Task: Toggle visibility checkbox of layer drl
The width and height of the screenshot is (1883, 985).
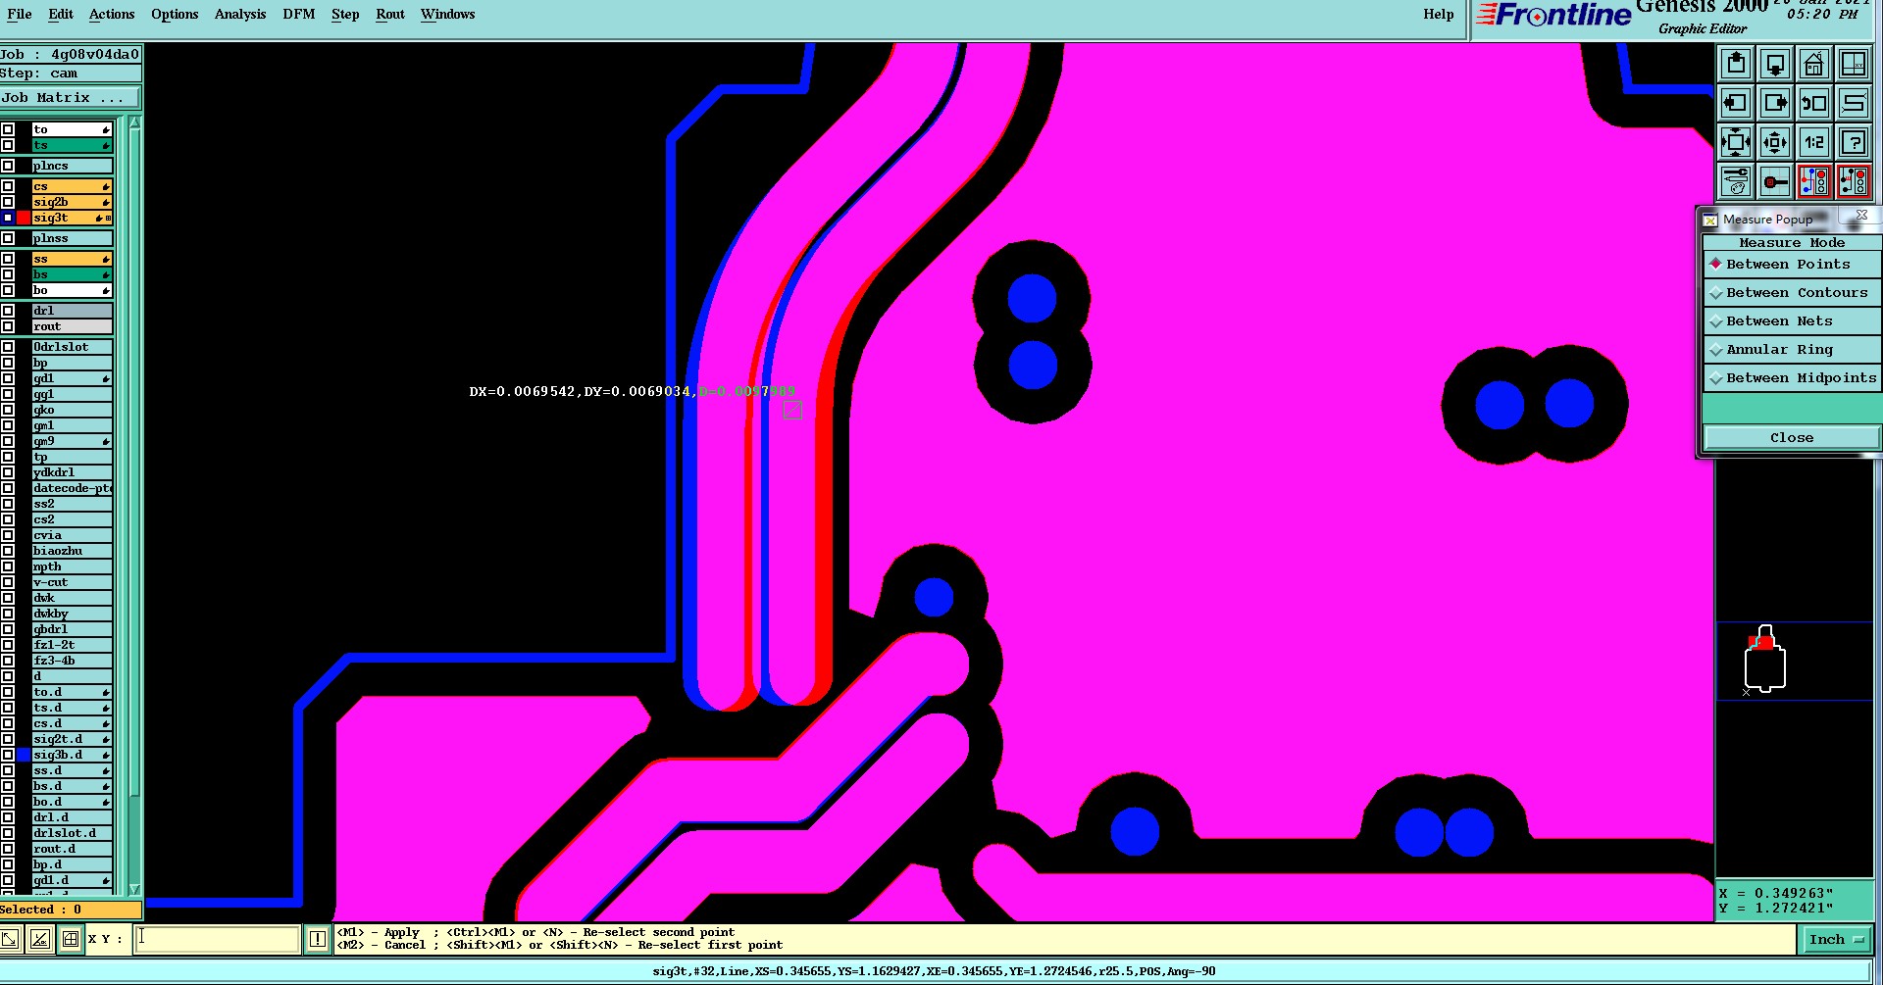Action: (x=8, y=311)
